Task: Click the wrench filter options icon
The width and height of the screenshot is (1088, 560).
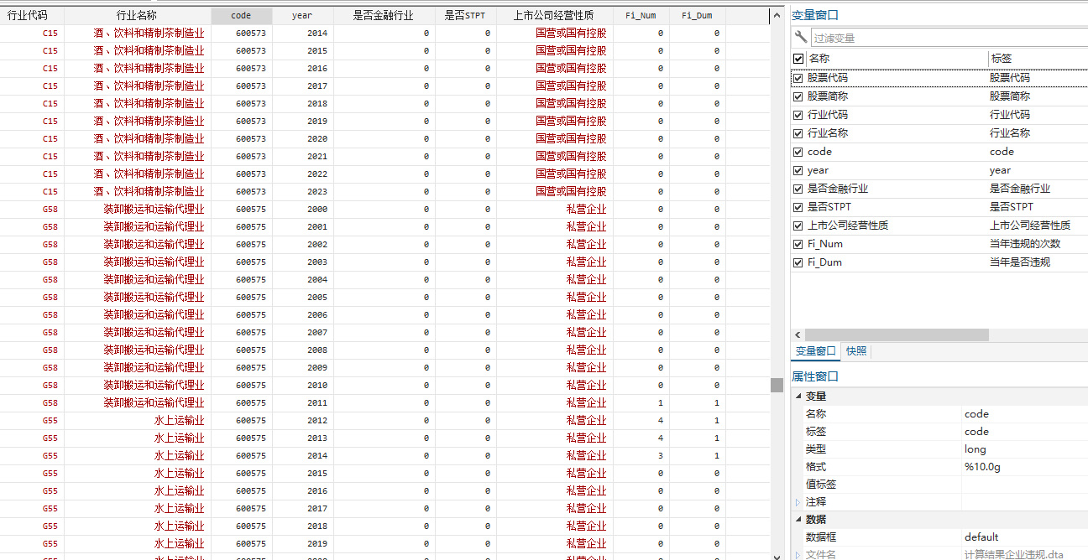Action: (x=800, y=38)
